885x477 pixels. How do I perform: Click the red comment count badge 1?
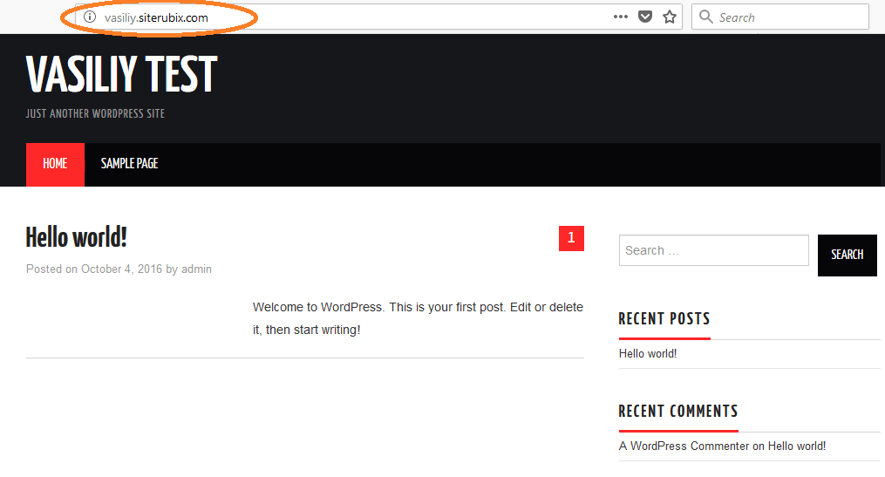571,238
